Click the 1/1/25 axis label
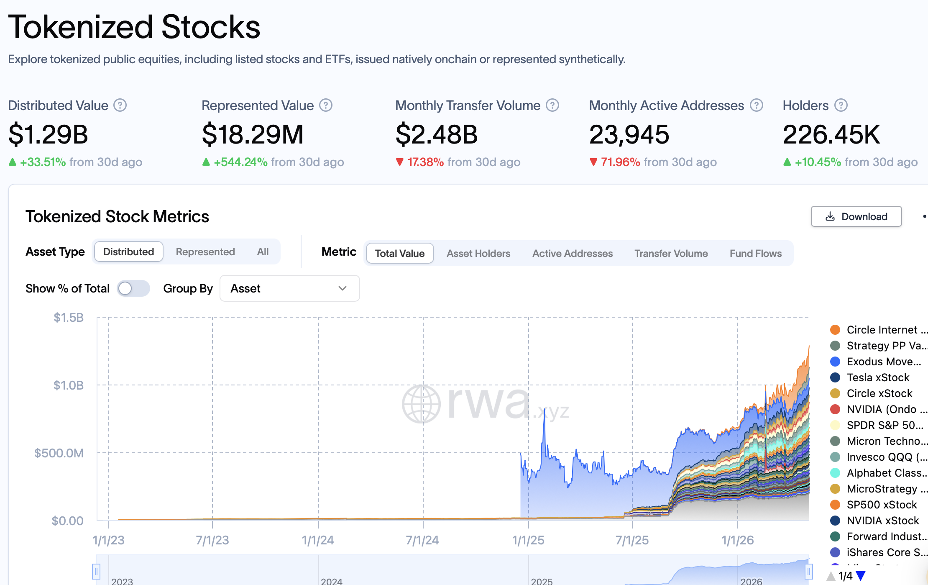The height and width of the screenshot is (585, 928). tap(528, 540)
